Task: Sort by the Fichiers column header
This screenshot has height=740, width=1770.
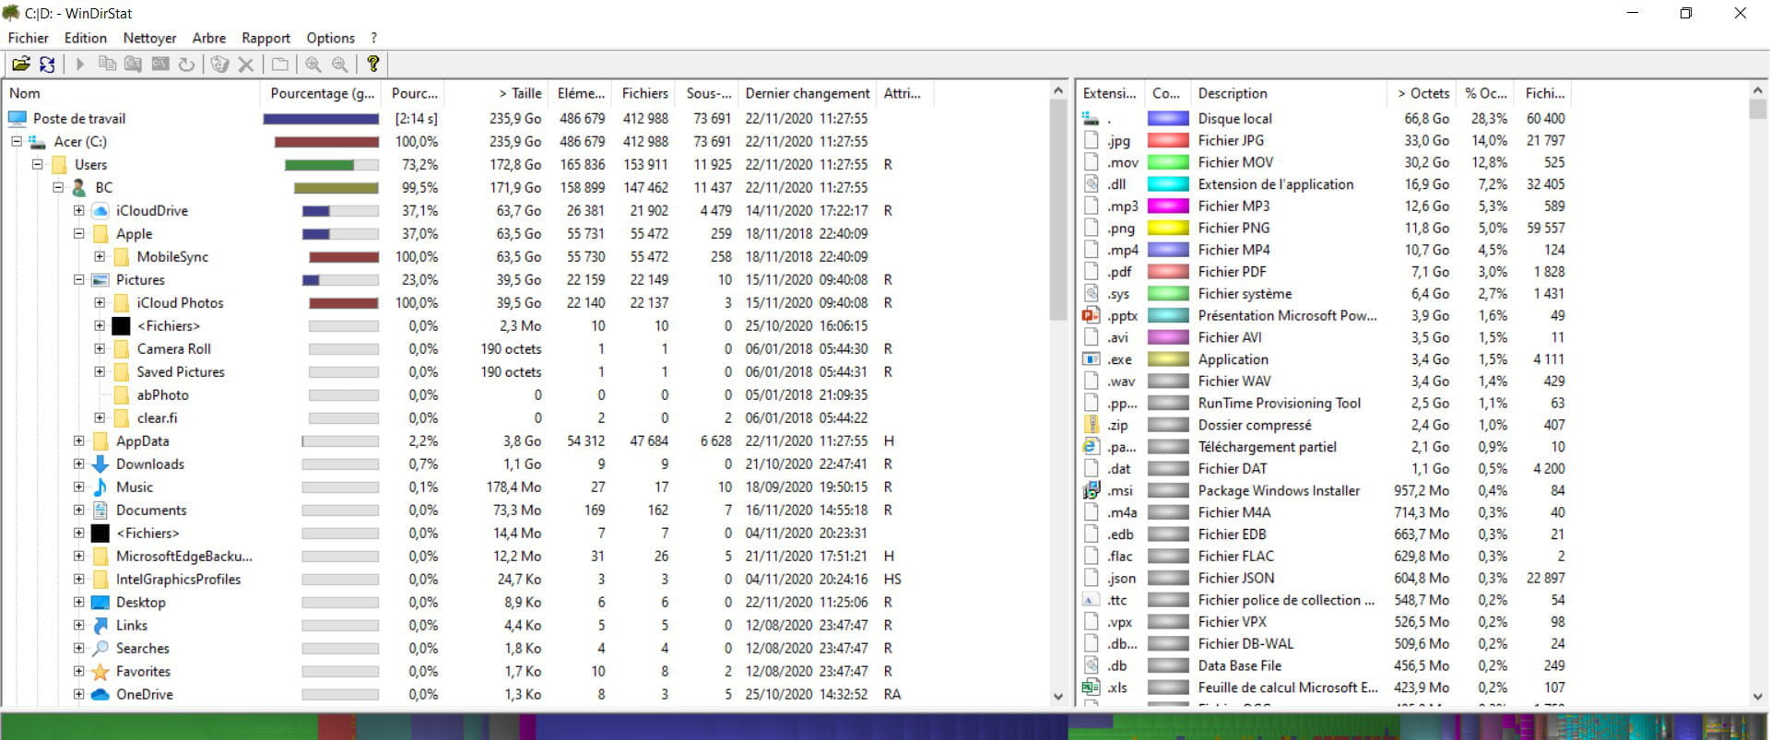Action: pos(644,93)
